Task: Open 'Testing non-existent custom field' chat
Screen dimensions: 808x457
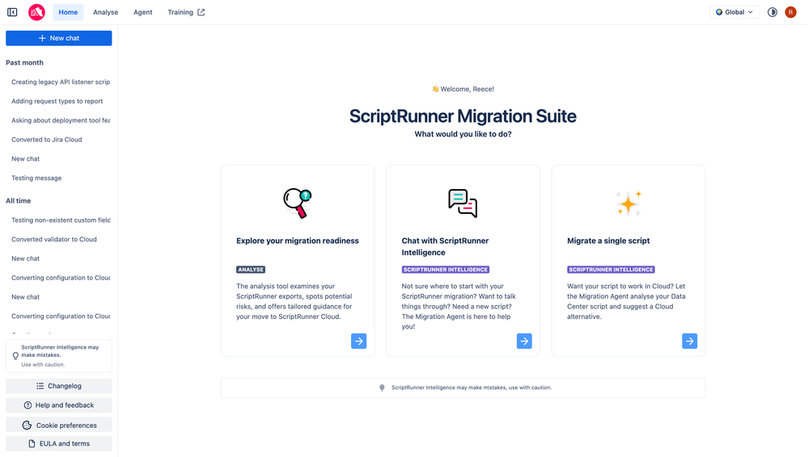Action: click(x=61, y=220)
